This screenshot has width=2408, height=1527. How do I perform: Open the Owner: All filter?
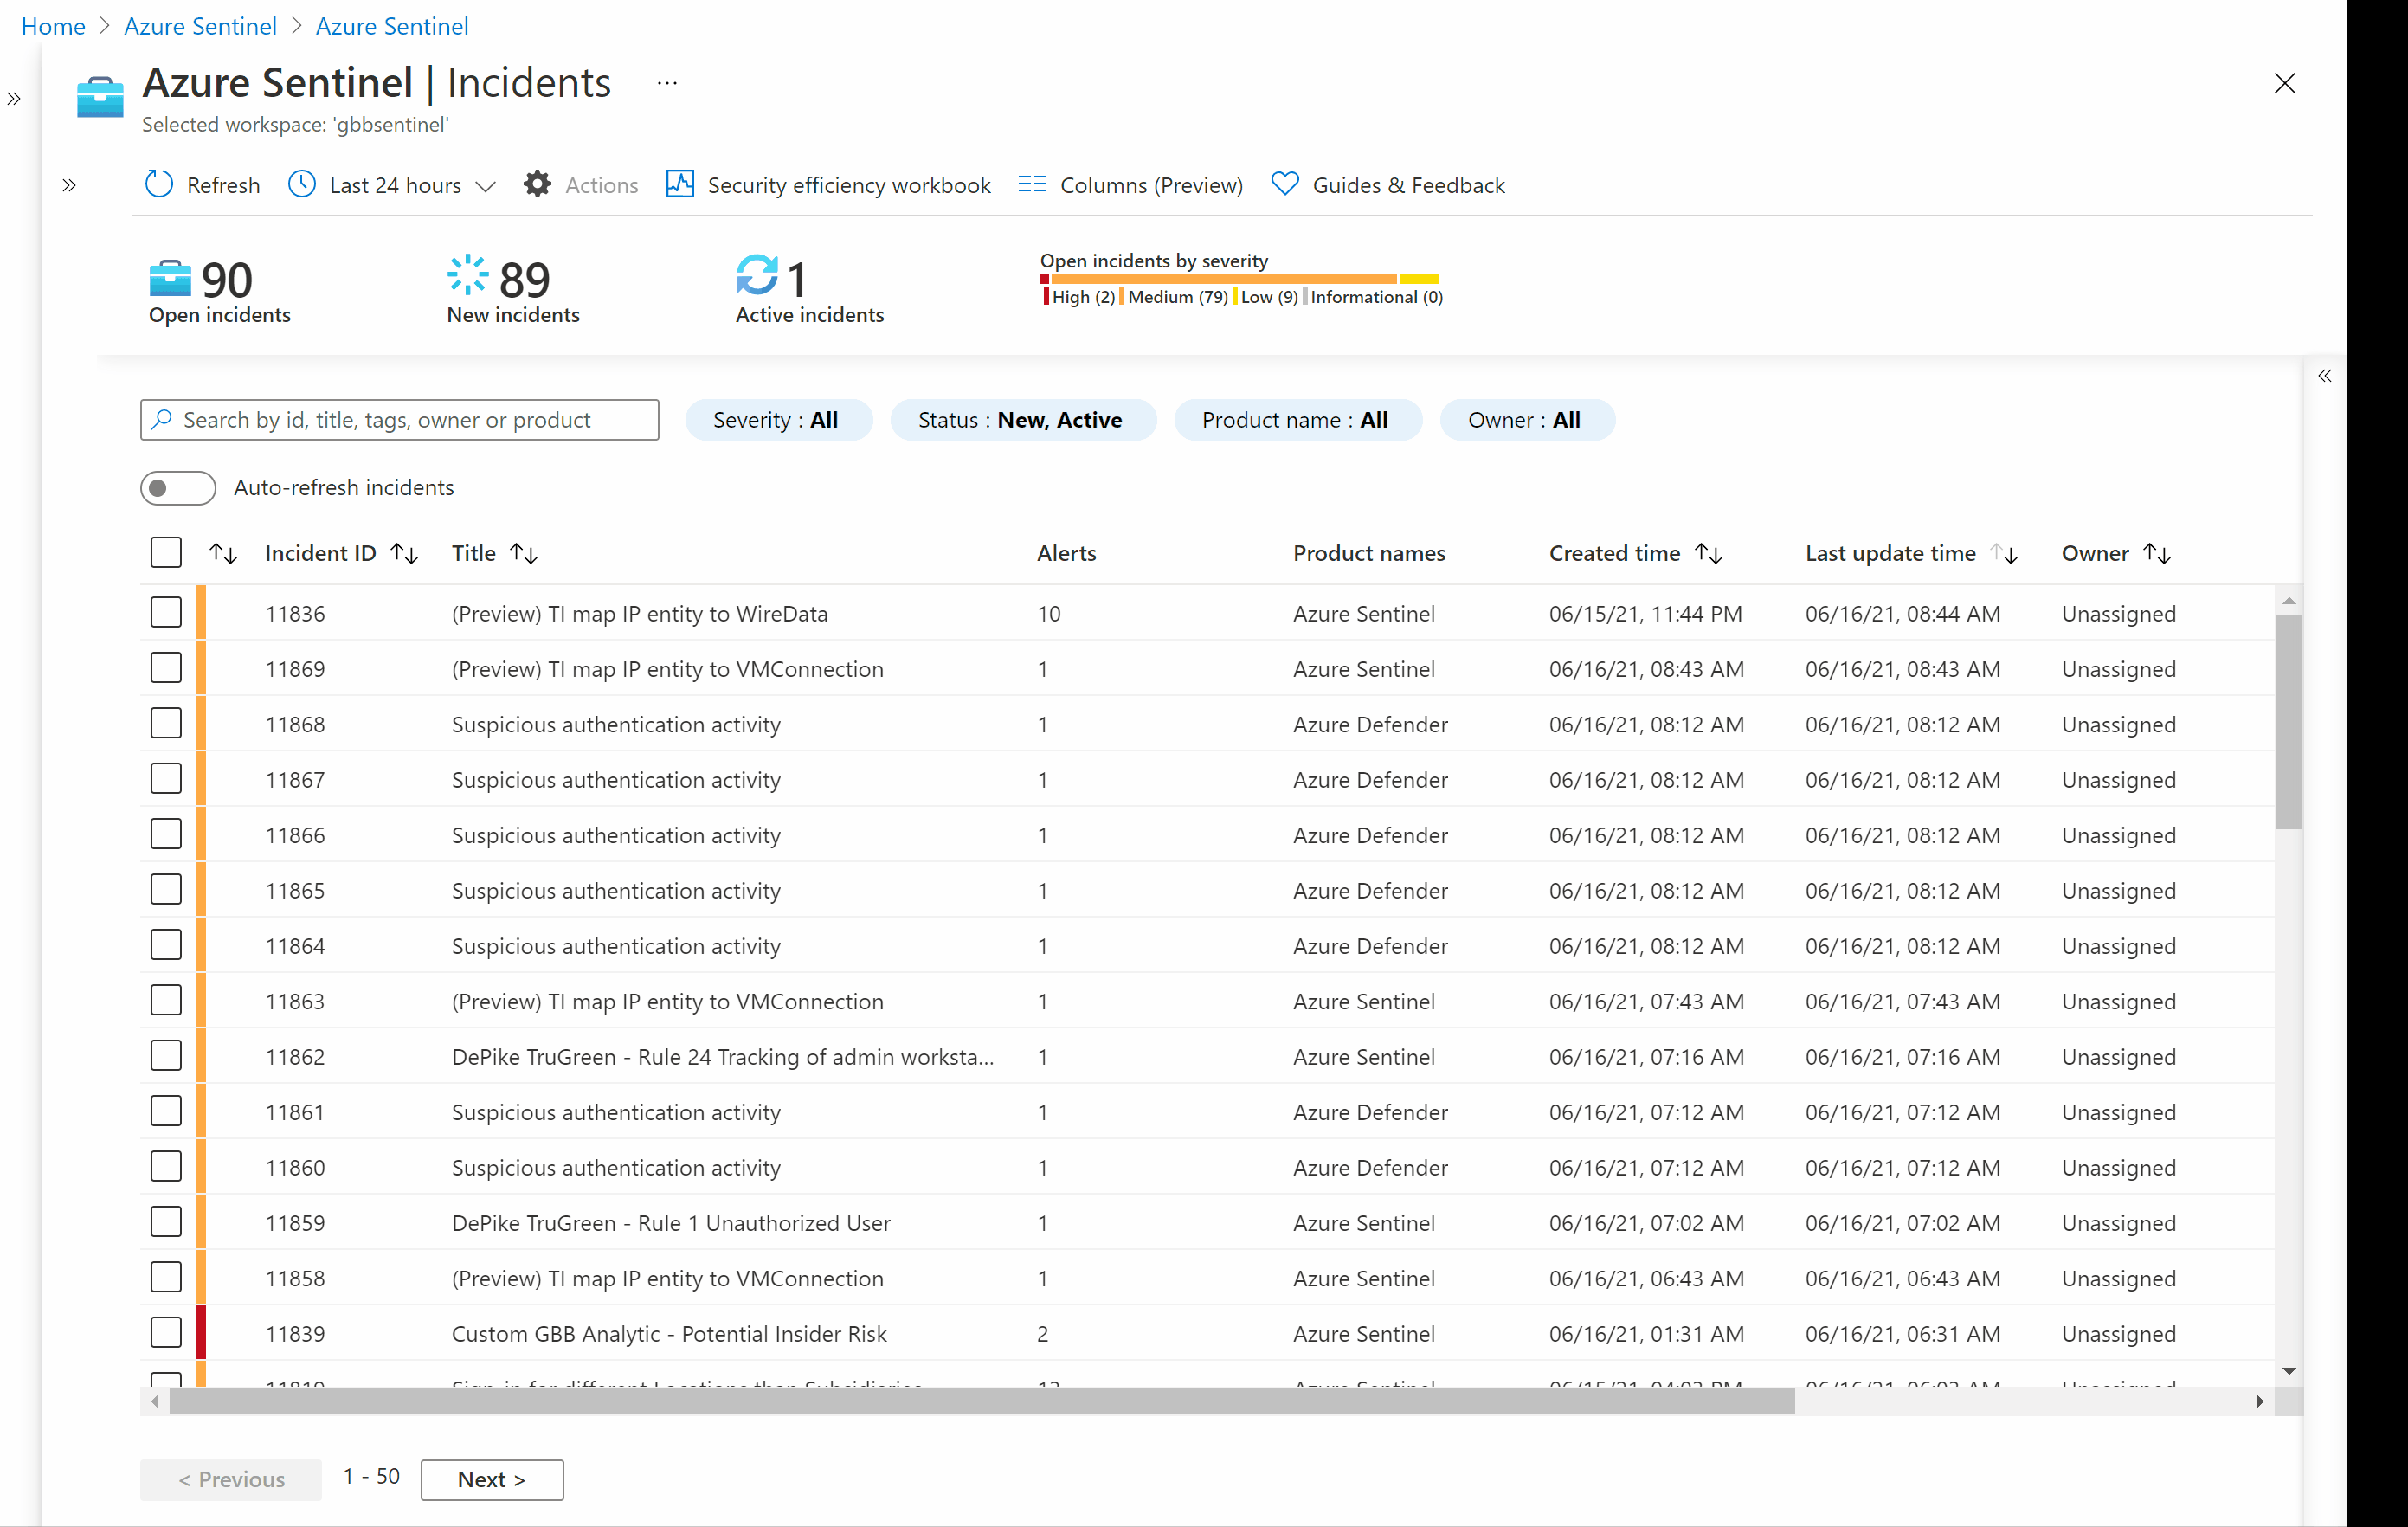[x=1527, y=419]
